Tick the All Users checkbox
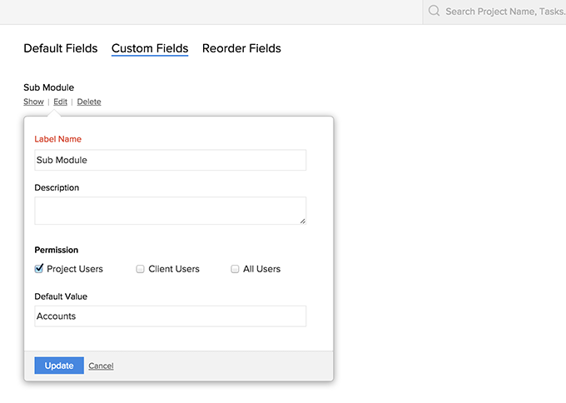The height and width of the screenshot is (403, 566). pos(236,269)
